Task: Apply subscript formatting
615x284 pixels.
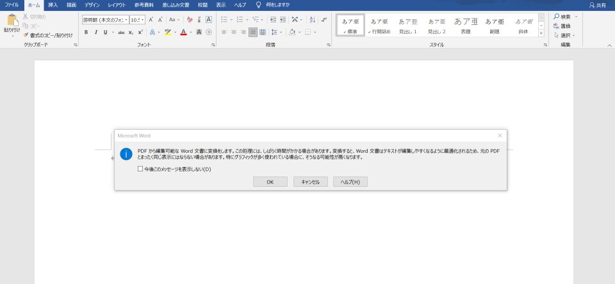Action: (x=131, y=32)
